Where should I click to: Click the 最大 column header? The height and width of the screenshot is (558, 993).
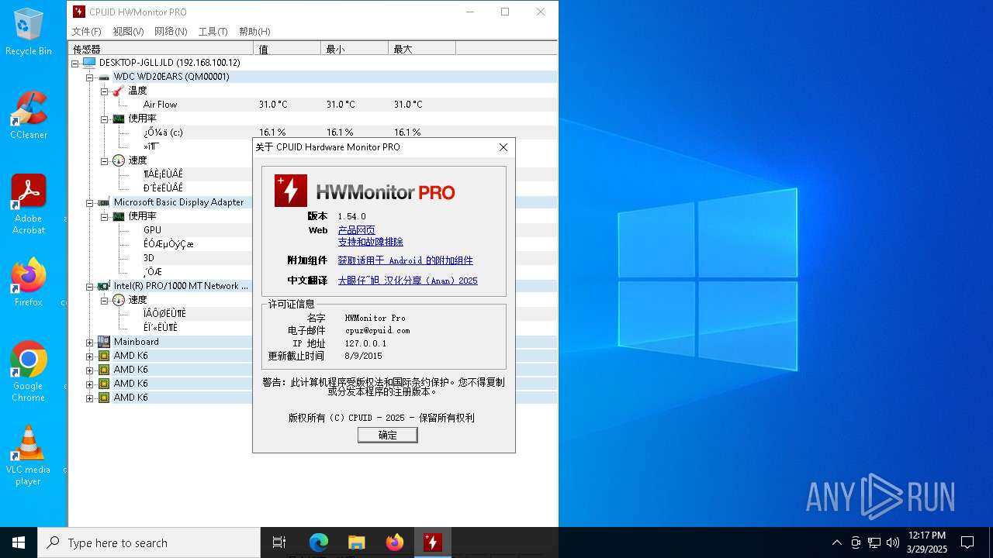coord(422,49)
